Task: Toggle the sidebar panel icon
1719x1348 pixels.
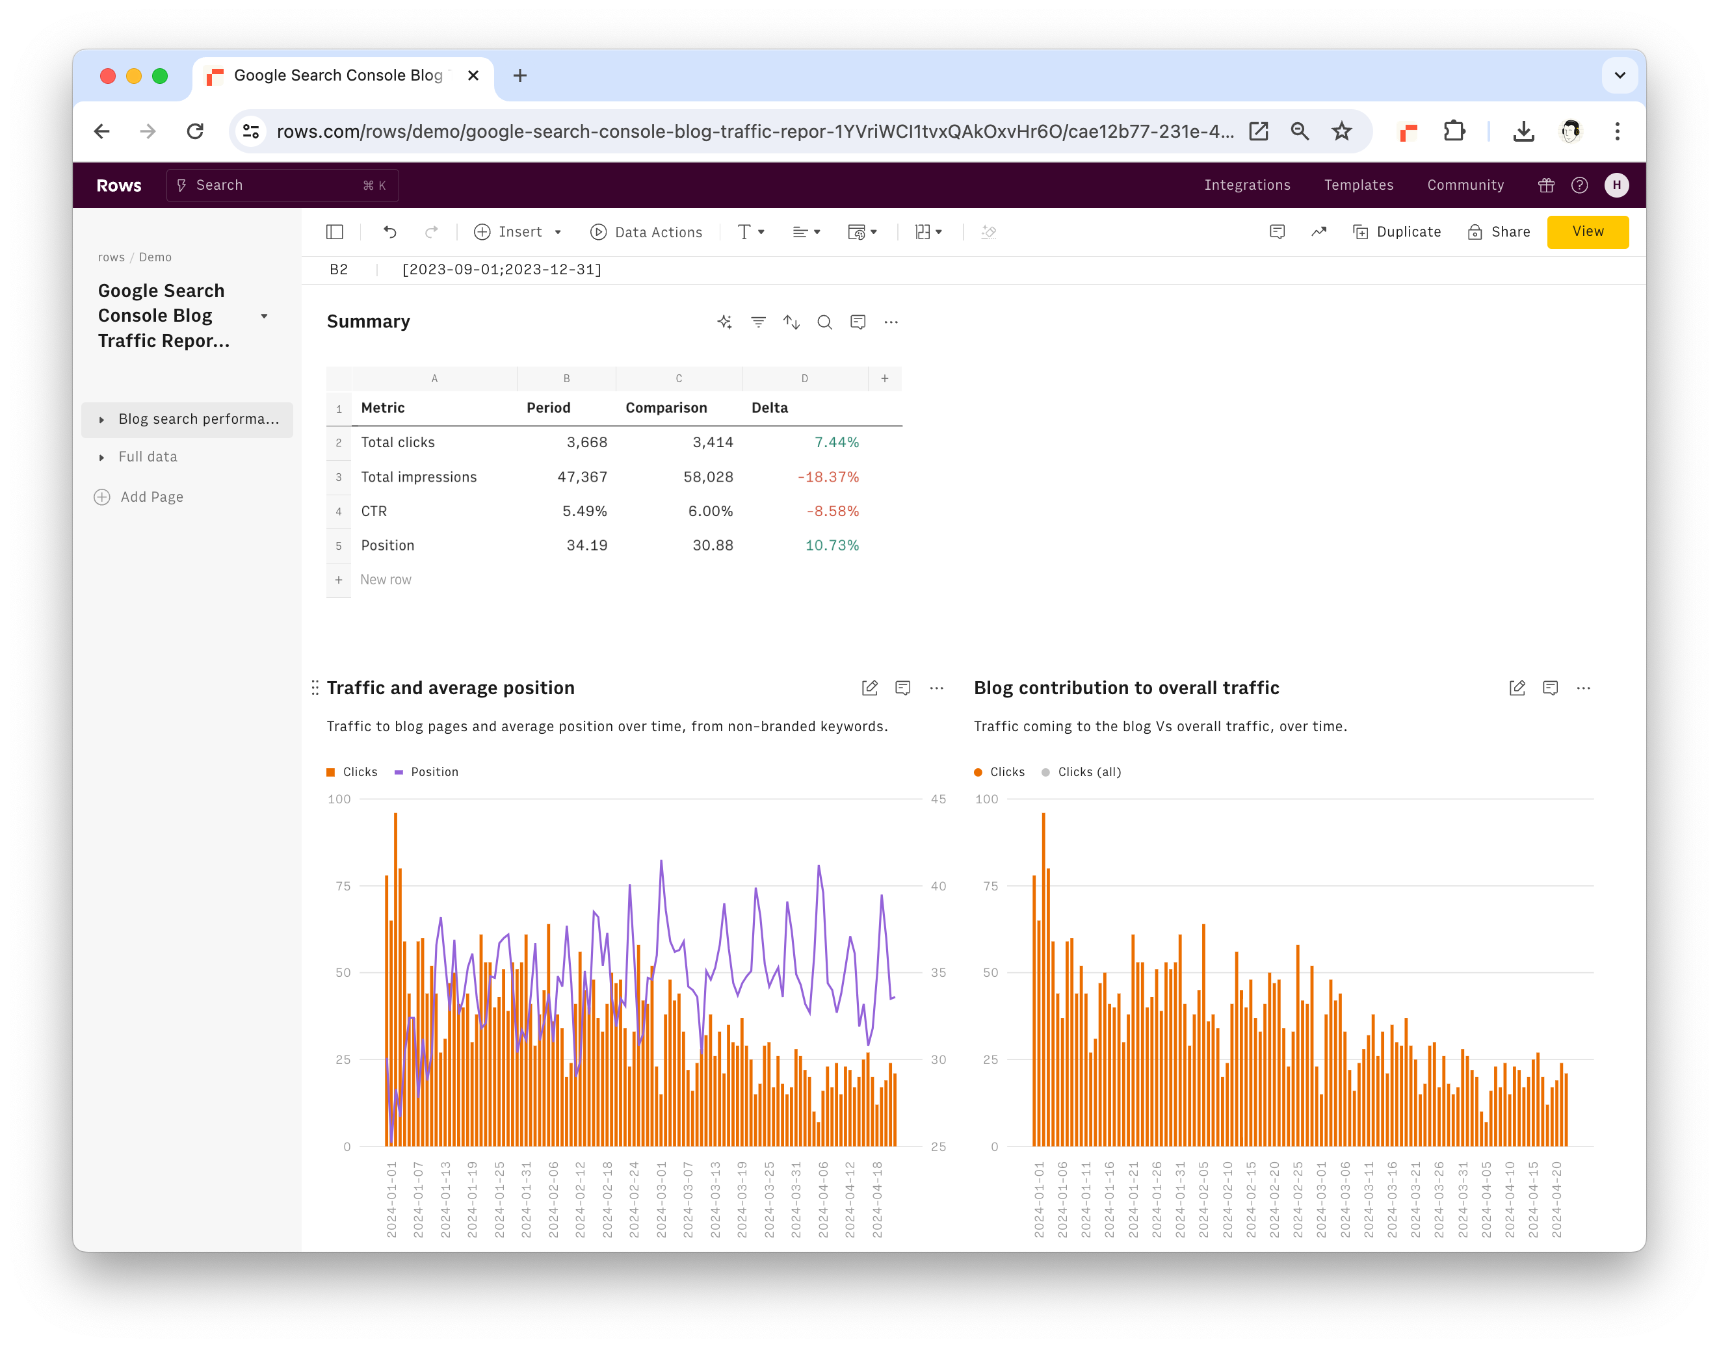Action: [335, 232]
